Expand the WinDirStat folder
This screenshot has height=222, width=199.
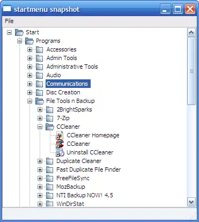pos(40,204)
